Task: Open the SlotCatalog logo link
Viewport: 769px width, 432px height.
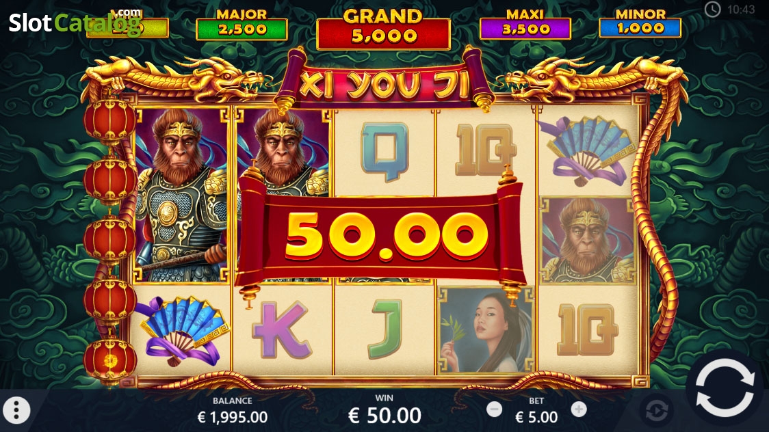Action: 75,22
